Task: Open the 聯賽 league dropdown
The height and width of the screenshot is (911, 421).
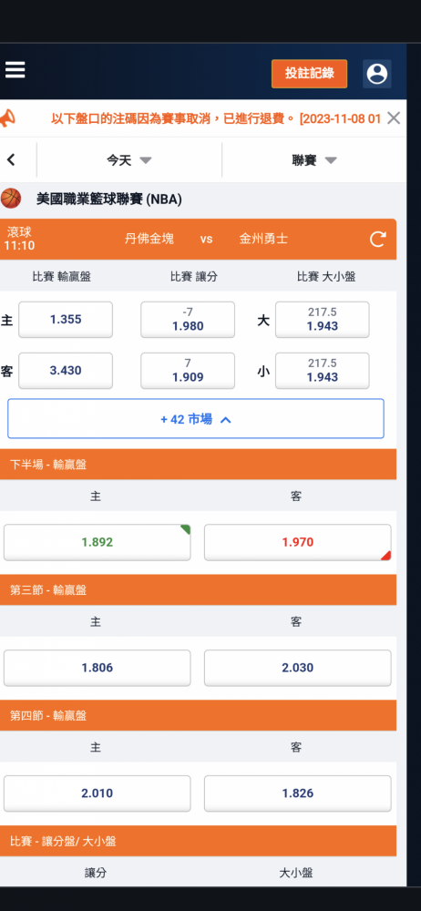Action: 314,160
